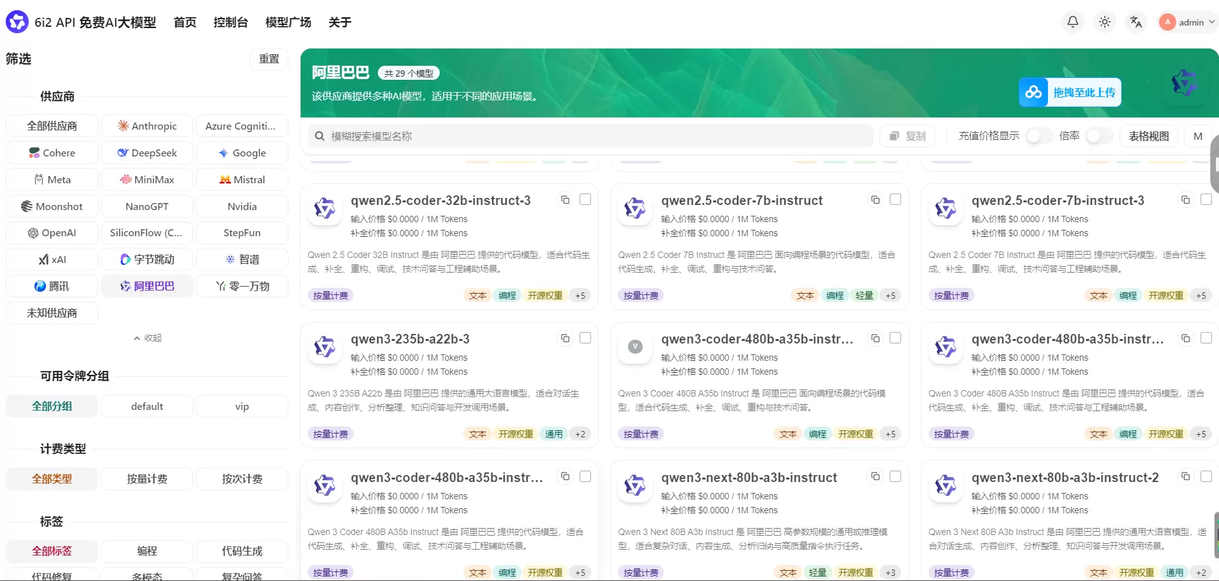
Task: Open the language translation icon
Action: click(1136, 22)
